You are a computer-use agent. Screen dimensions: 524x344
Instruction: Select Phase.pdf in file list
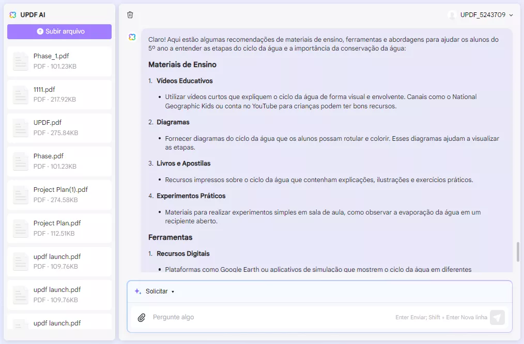[59, 161]
